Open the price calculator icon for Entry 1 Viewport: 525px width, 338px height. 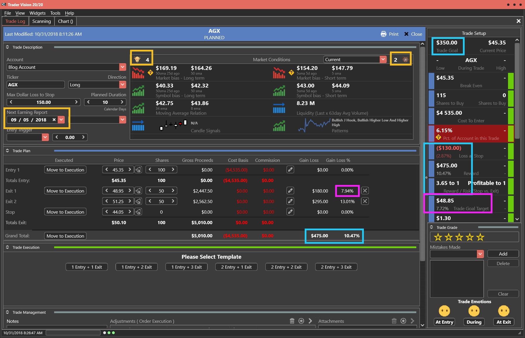point(138,170)
